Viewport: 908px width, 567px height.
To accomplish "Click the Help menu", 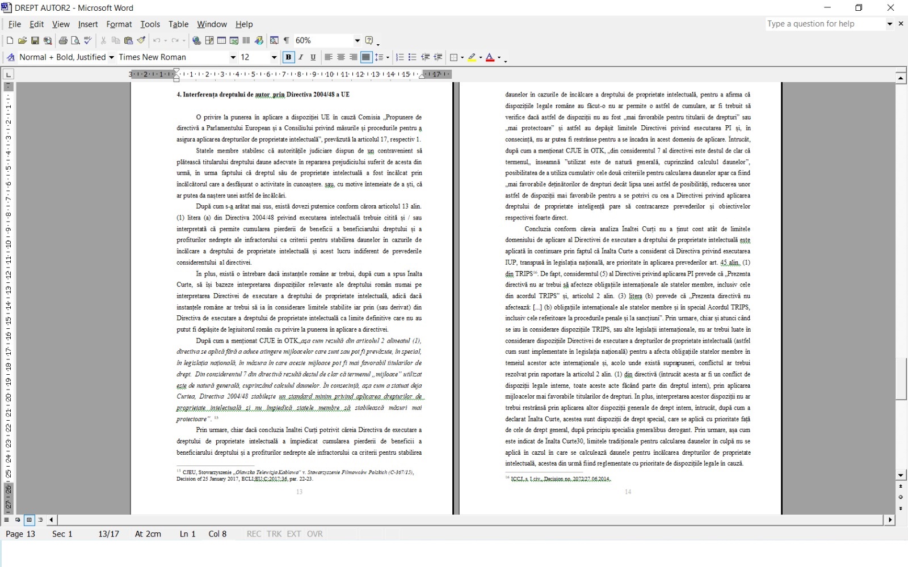I will point(244,24).
